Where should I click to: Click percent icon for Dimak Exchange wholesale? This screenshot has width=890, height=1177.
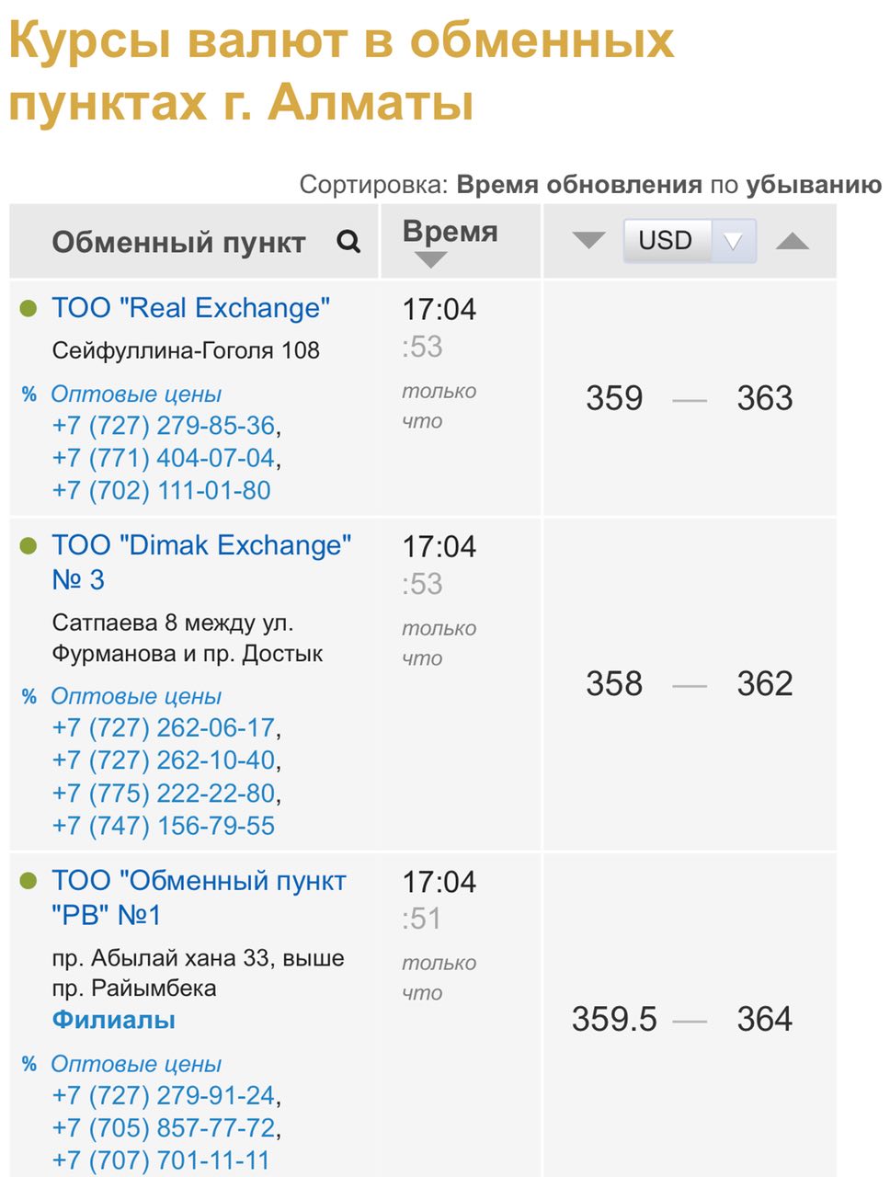click(x=29, y=697)
